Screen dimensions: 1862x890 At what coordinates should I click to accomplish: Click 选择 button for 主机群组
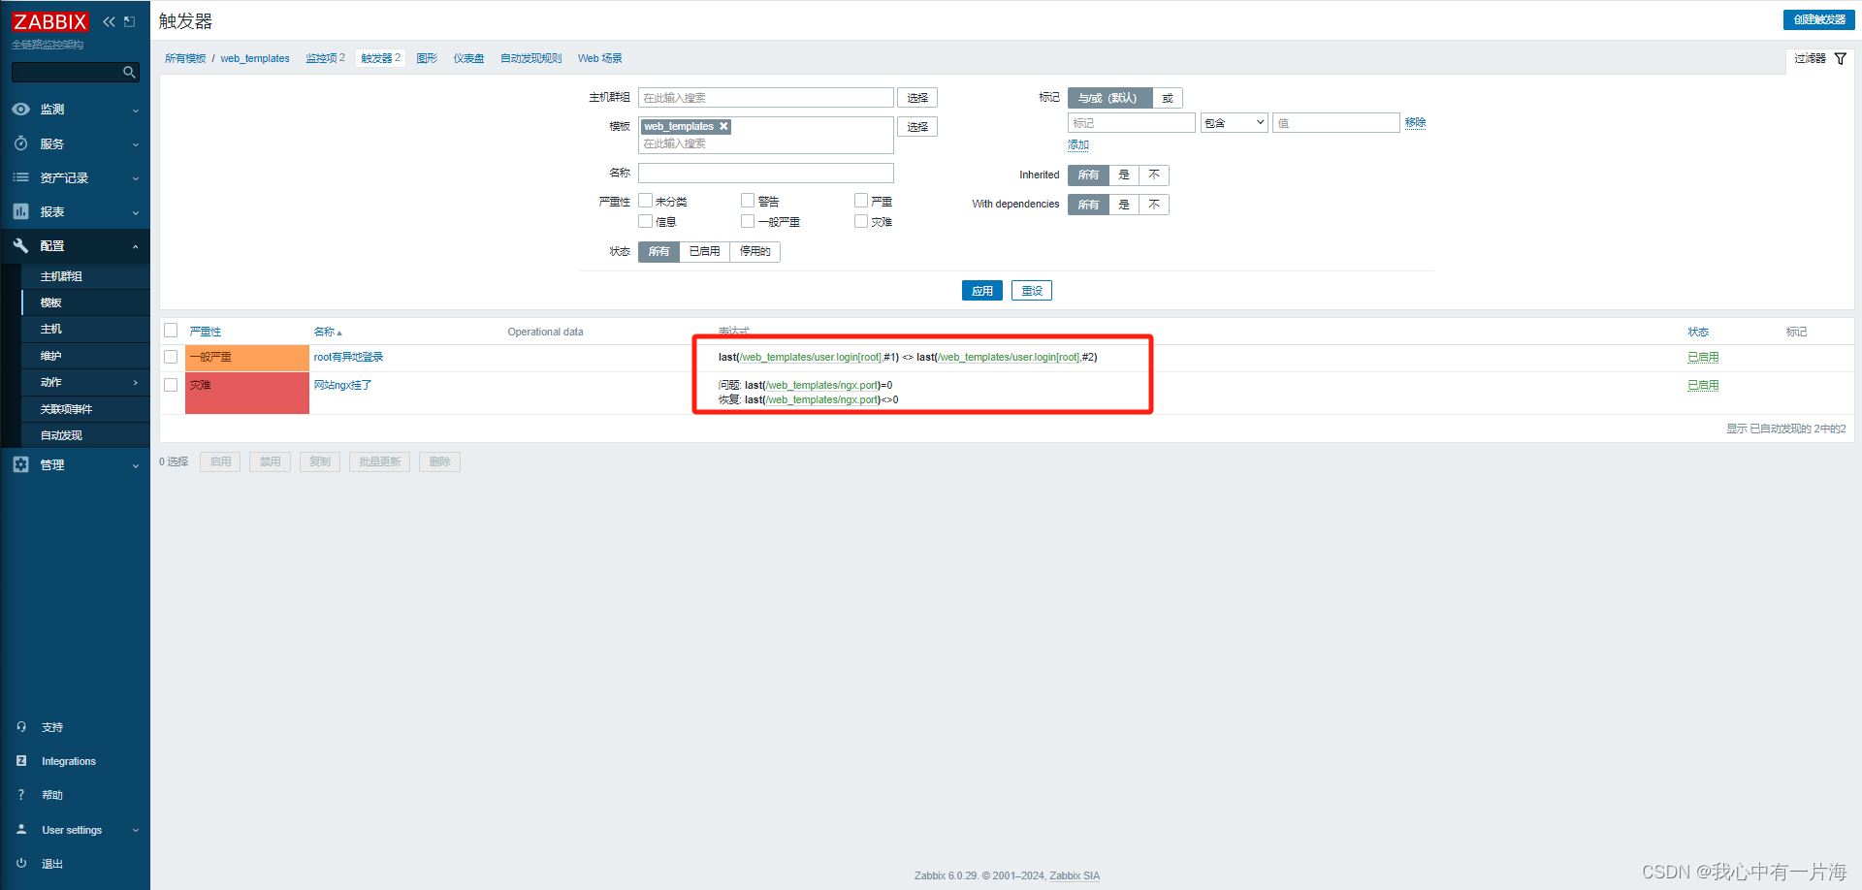coord(917,98)
